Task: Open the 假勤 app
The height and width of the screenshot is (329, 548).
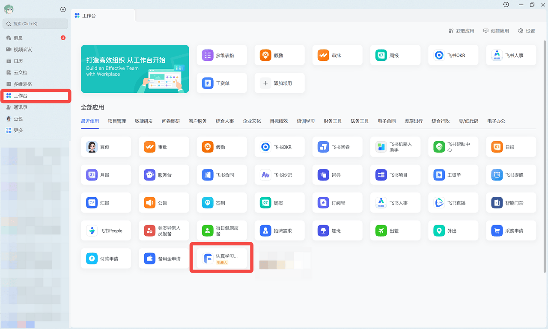Action: (222, 147)
